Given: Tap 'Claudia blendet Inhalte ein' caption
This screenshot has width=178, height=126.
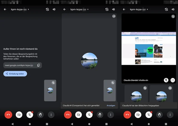Looking at the screenshot, I should [x=136, y=80].
